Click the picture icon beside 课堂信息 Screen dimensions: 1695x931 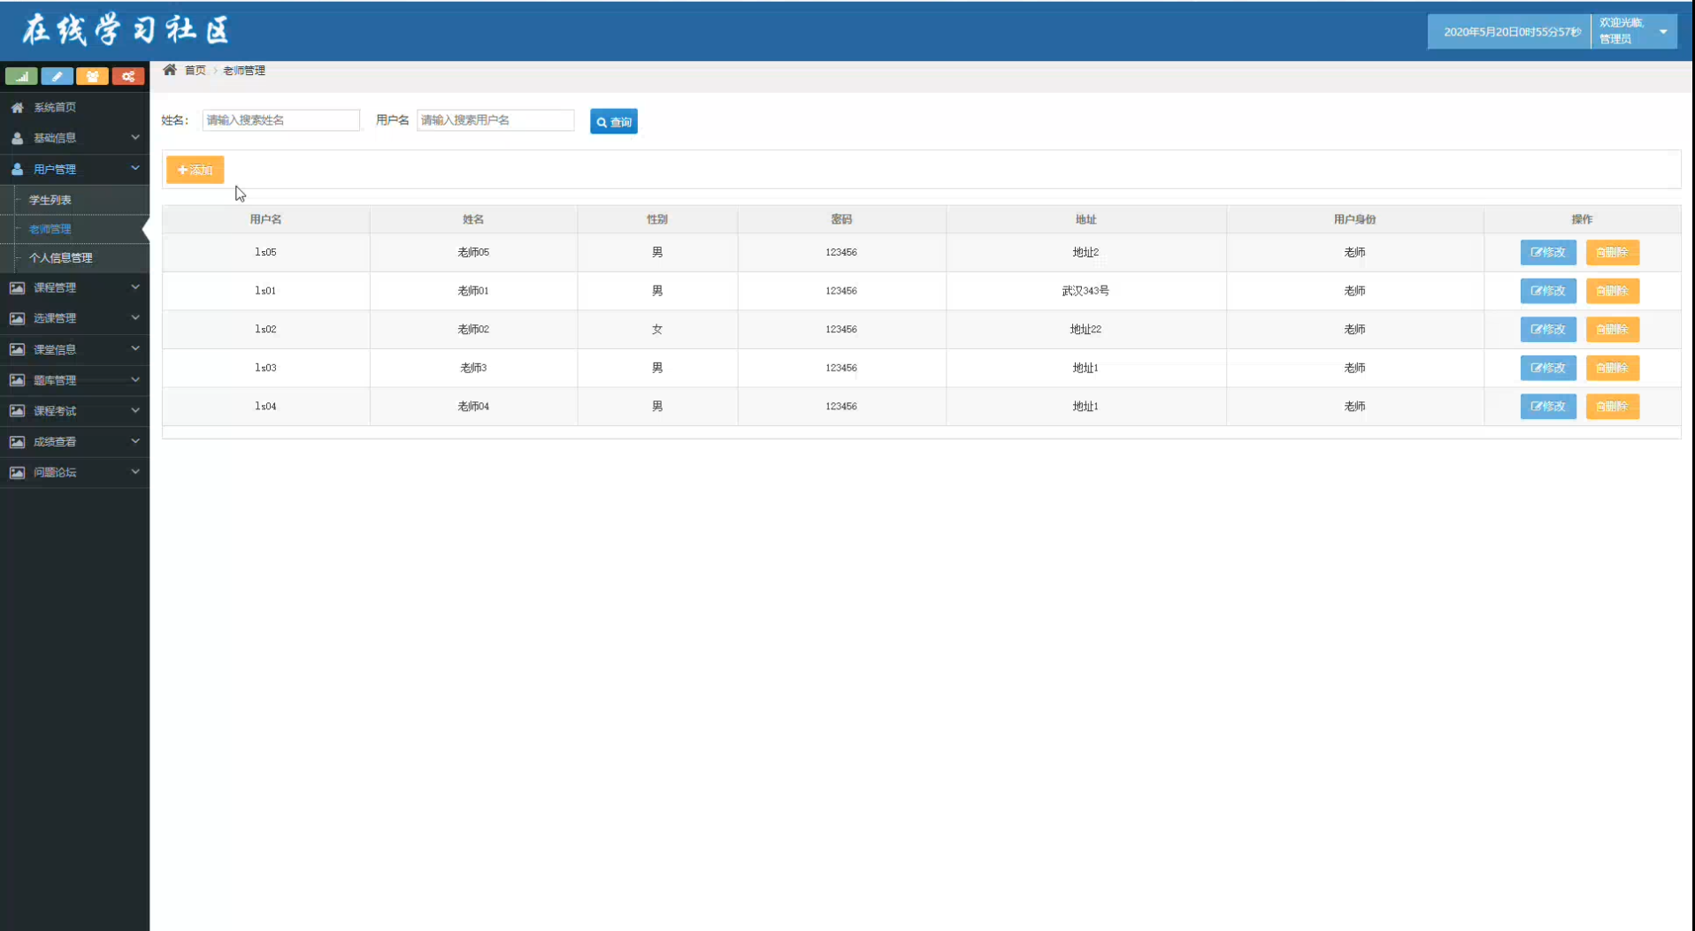click(x=17, y=349)
